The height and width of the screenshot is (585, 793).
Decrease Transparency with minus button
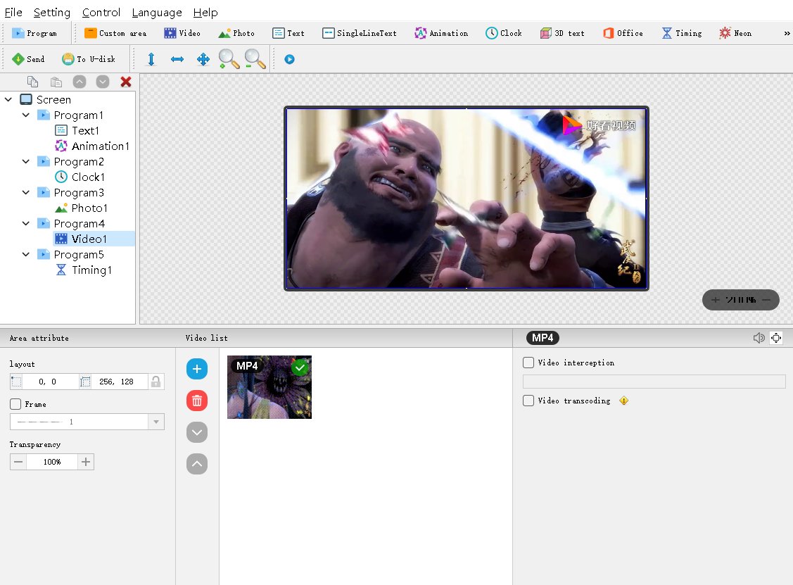coord(18,462)
